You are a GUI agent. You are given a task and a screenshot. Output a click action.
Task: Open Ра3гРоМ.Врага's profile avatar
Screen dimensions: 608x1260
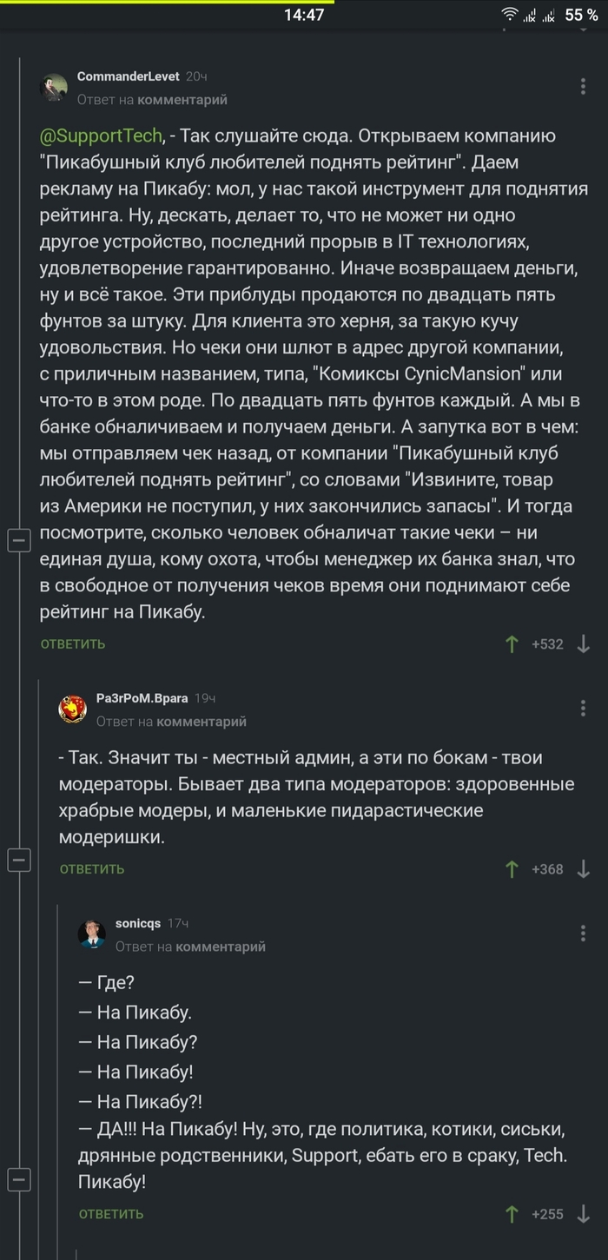(72, 709)
